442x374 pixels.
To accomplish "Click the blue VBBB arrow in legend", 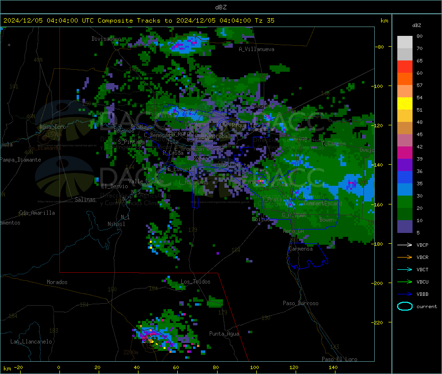I will [x=405, y=294].
